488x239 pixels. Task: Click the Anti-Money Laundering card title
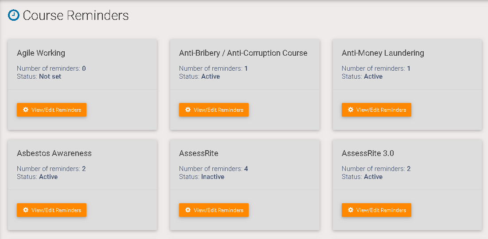(383, 53)
